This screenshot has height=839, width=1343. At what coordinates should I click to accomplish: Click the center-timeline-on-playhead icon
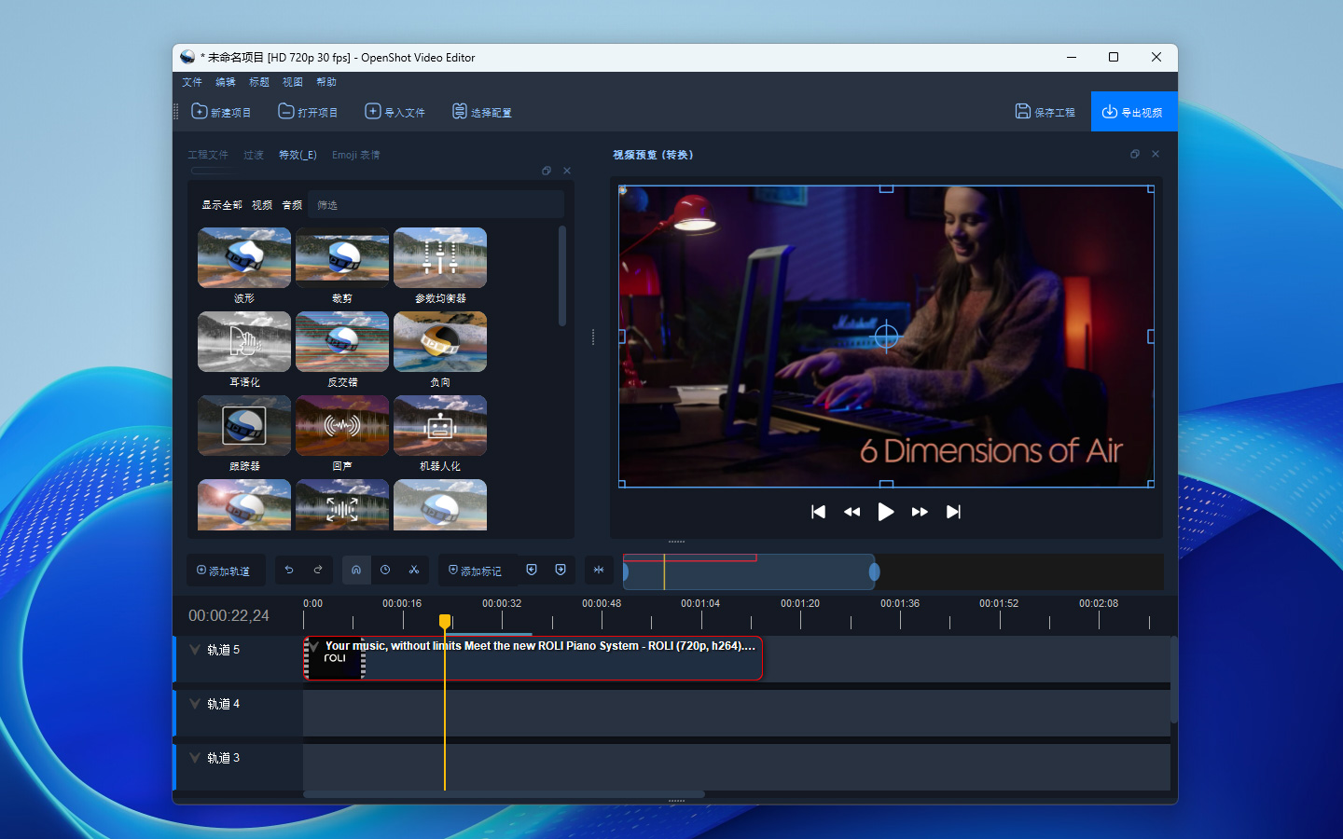pos(599,570)
